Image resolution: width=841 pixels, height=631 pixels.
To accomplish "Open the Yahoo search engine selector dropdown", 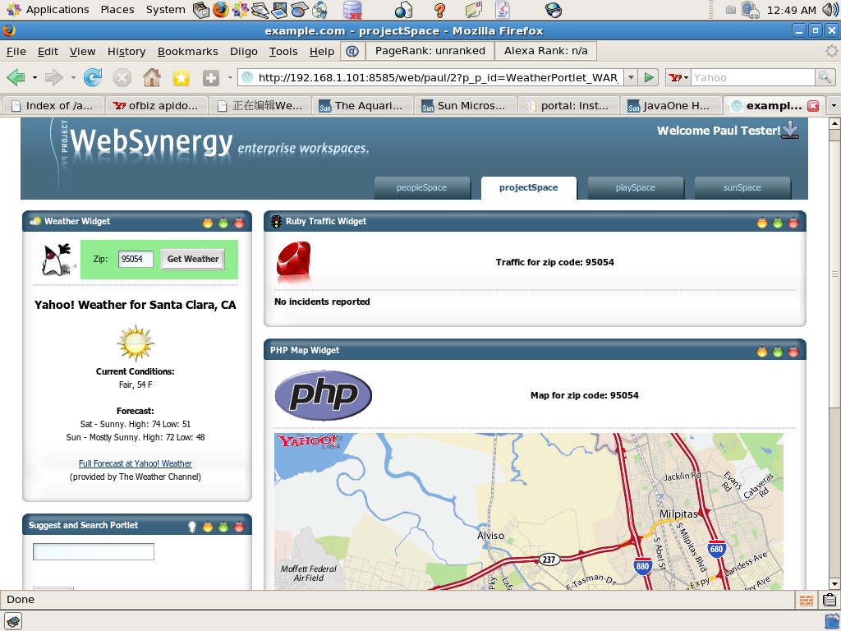I will tap(678, 77).
